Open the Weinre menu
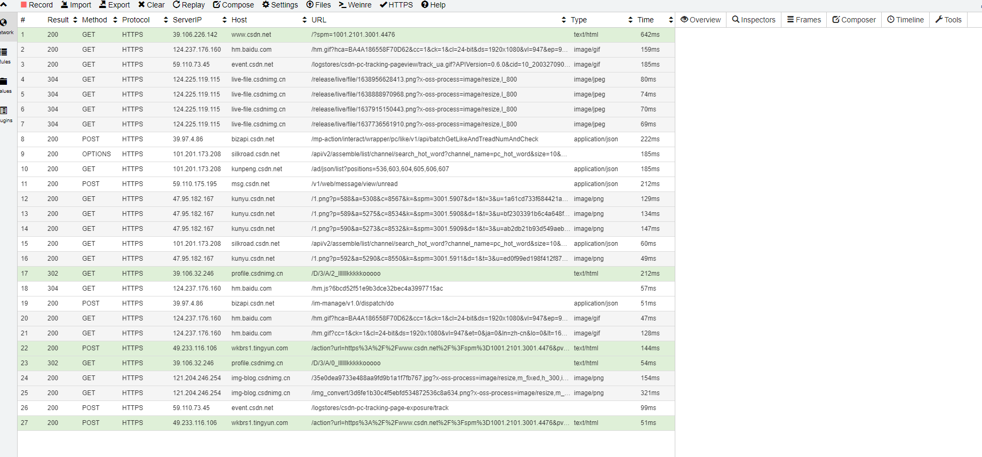 coord(355,5)
